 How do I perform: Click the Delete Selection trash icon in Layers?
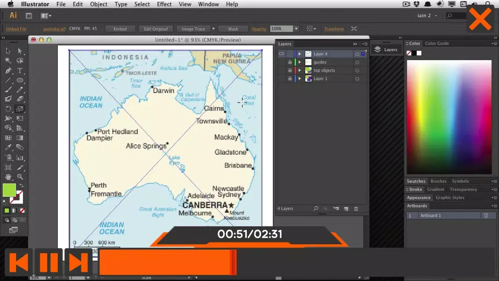click(356, 209)
